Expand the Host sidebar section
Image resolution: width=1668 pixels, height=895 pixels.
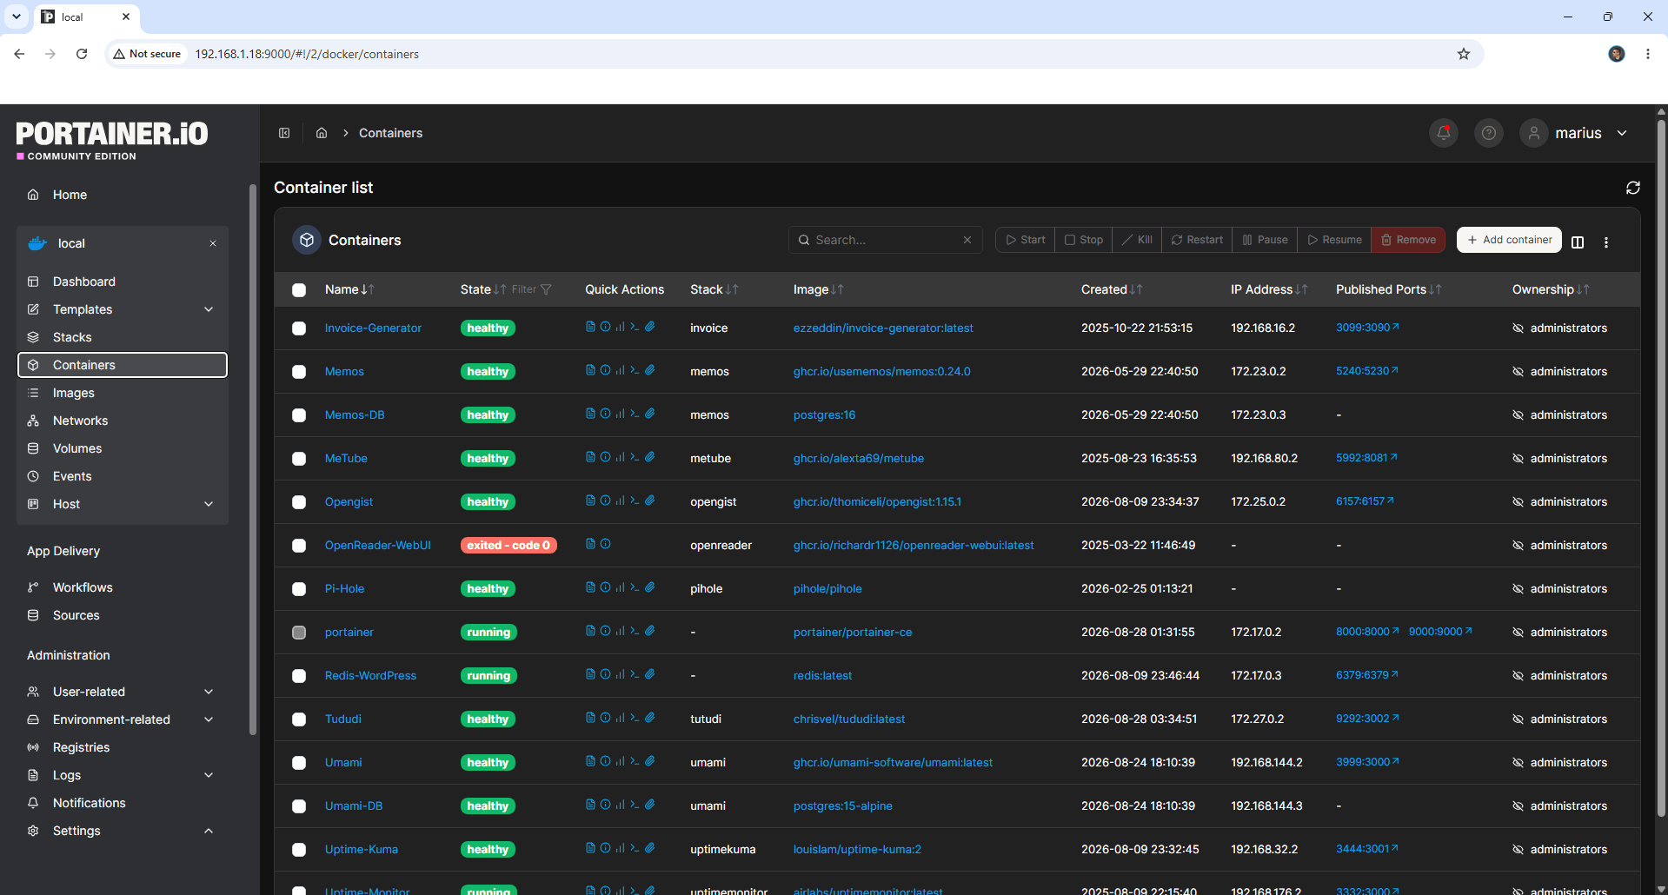(209, 504)
